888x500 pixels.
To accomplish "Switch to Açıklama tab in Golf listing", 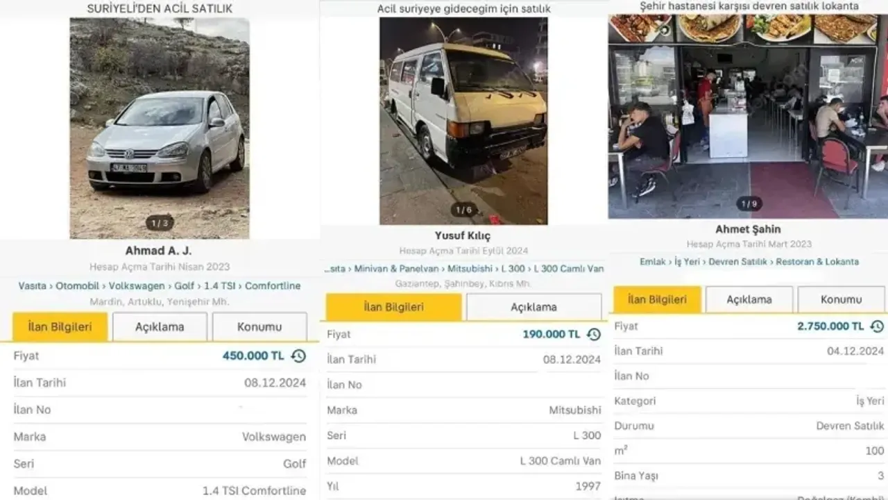I will 160,326.
